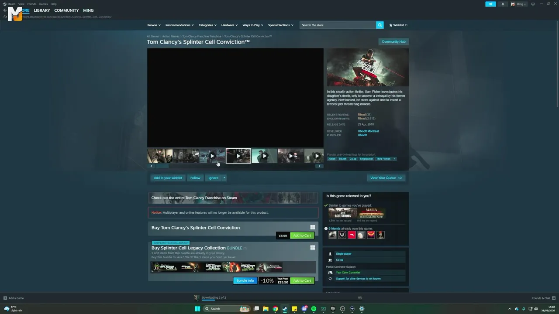This screenshot has width=559, height=314.
Task: Click into the store search field
Action: [338, 25]
